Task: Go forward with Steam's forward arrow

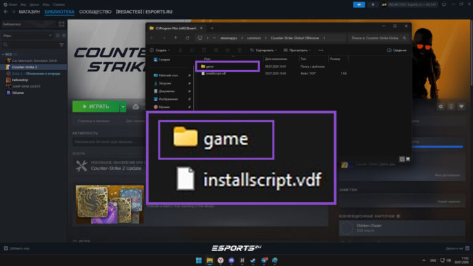Action: tap(14, 12)
